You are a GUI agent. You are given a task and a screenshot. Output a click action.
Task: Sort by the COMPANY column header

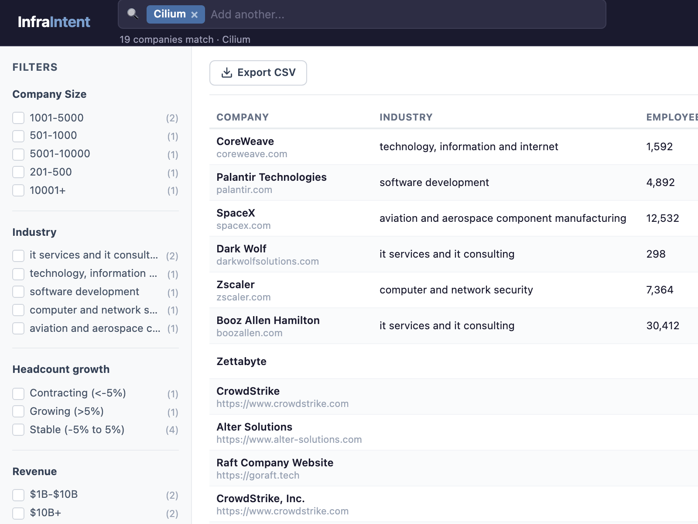[243, 117]
